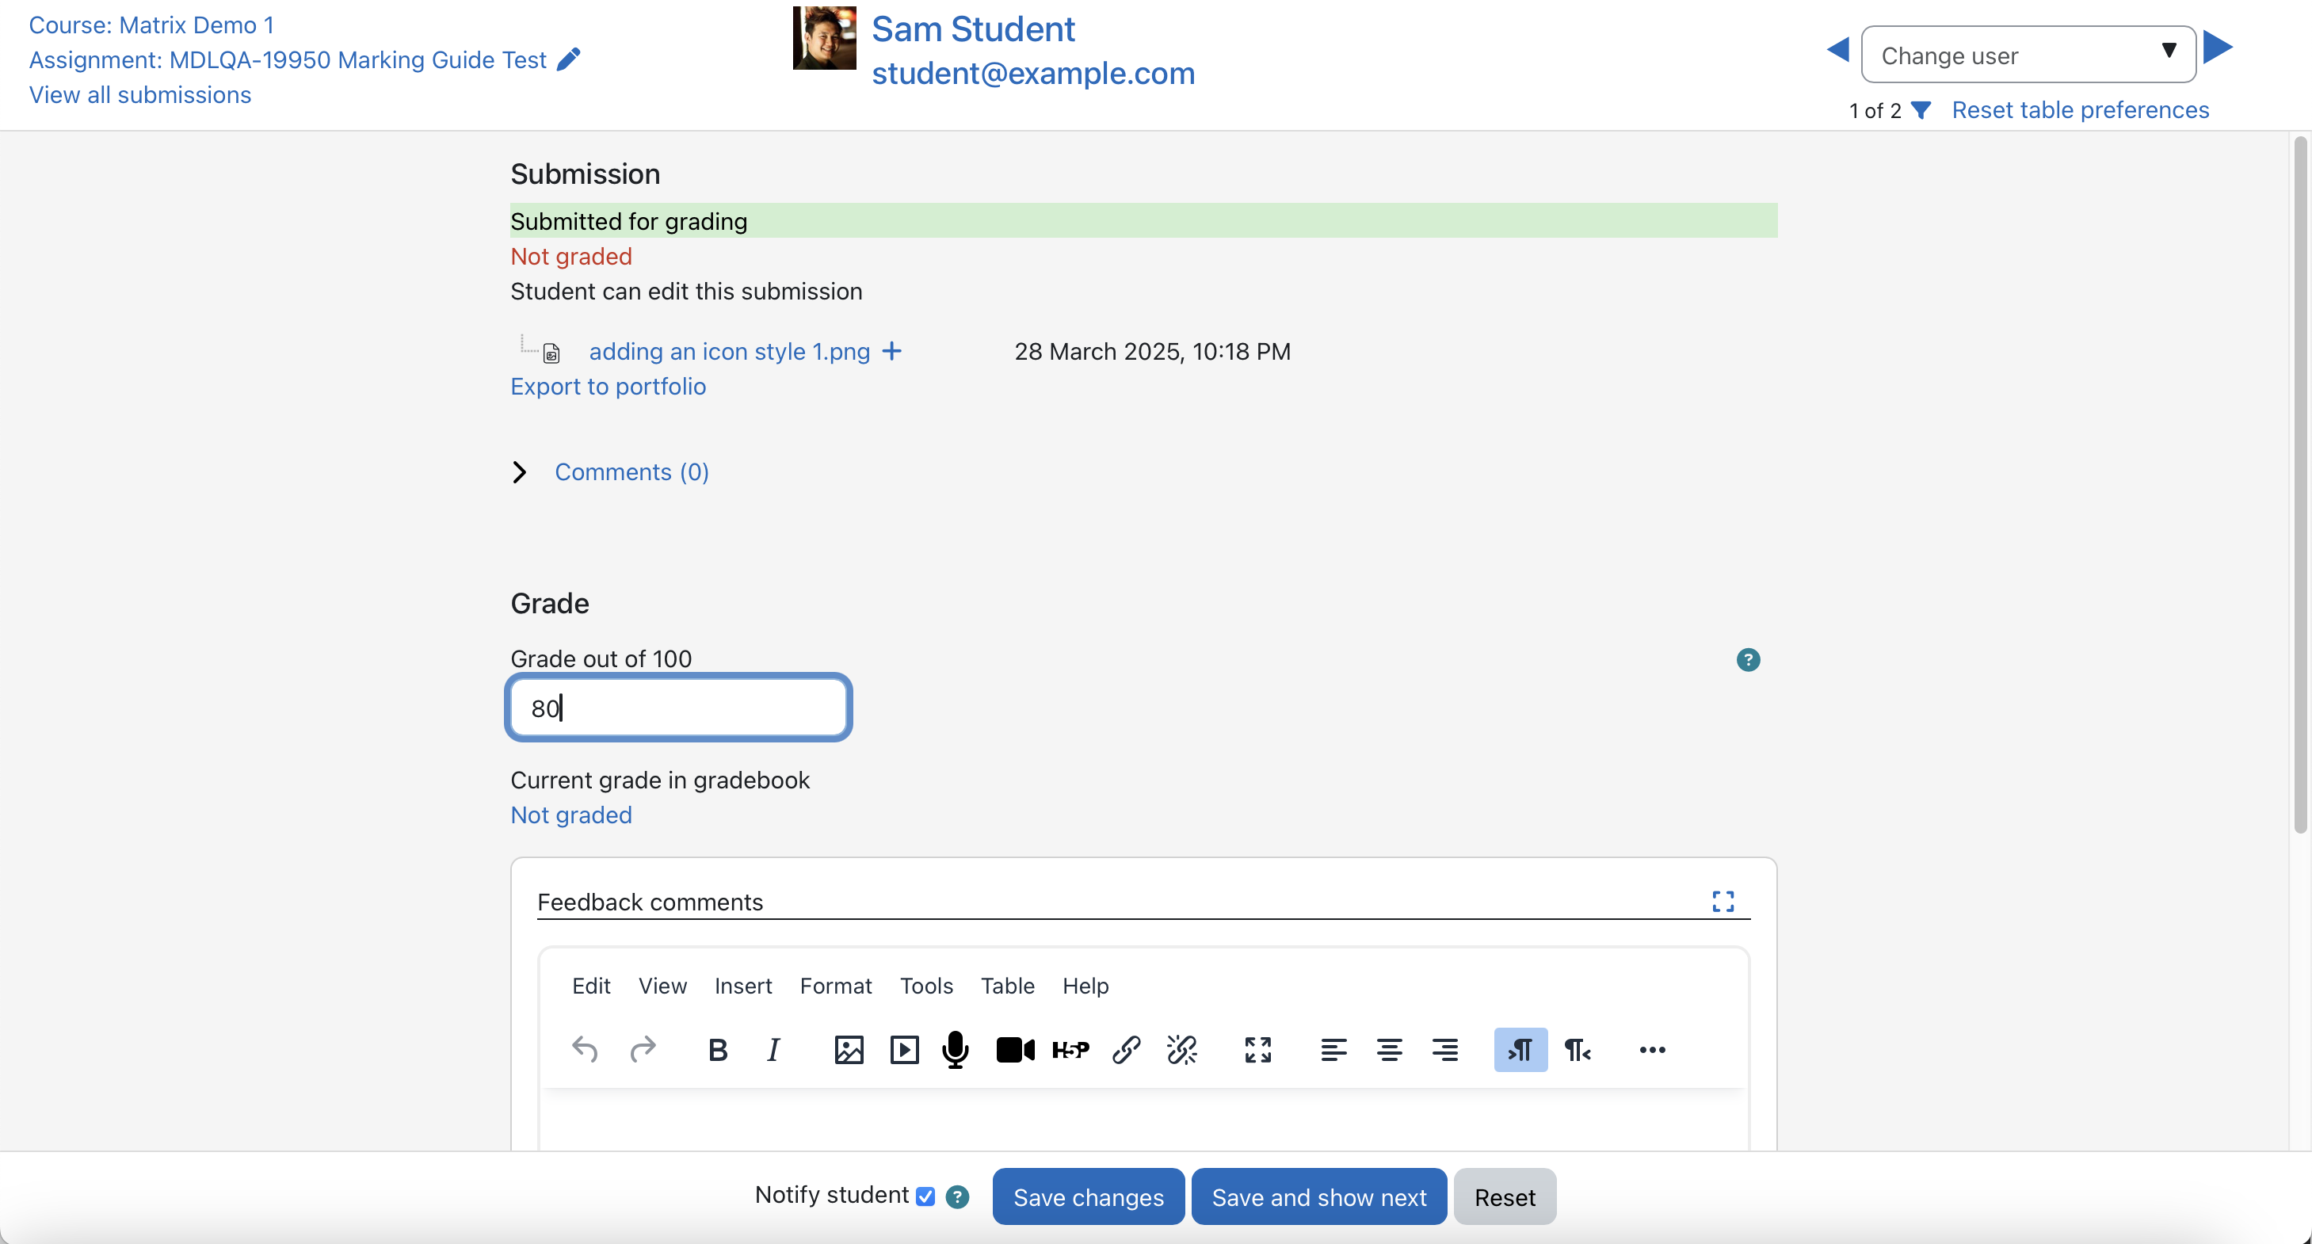
Task: Click the Save changes button
Action: point(1089,1196)
